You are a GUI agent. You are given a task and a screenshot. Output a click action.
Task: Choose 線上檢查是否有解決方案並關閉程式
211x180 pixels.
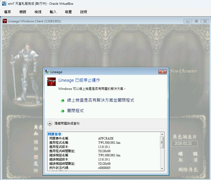(x=101, y=100)
